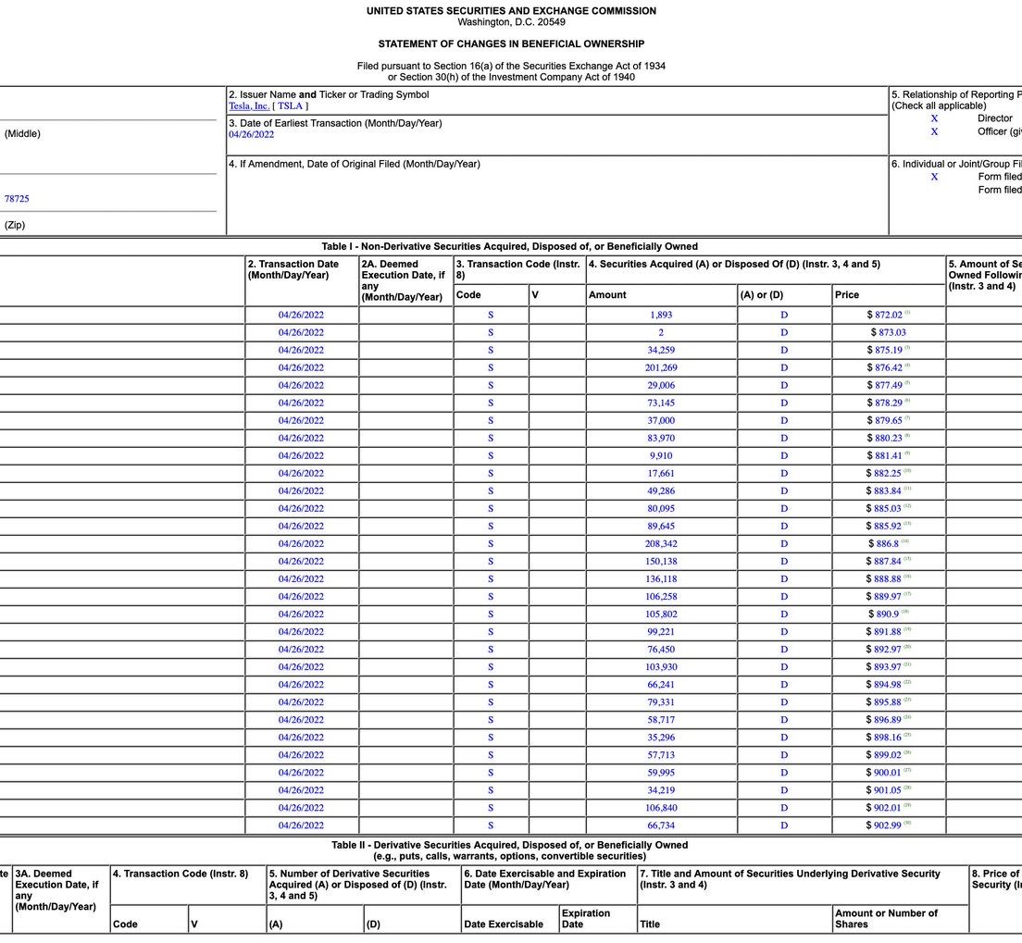Select the amount 49,286

pos(661,490)
